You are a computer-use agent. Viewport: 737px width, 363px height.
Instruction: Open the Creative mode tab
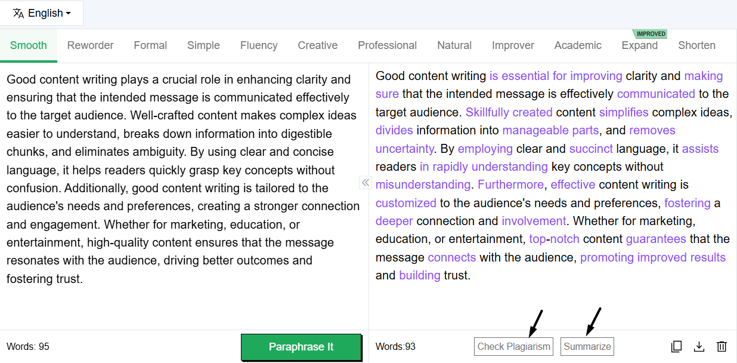coord(317,45)
